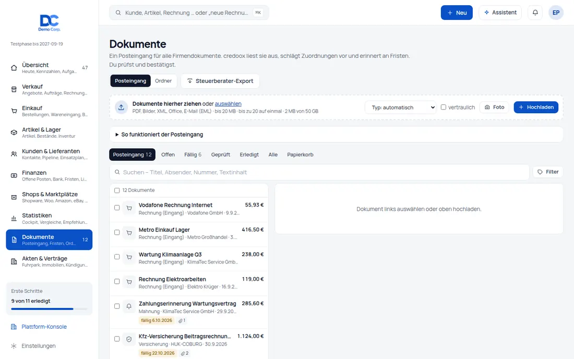Click the Plattform-Konsole icon
Viewport: 574px width, 359px height.
(x=14, y=327)
